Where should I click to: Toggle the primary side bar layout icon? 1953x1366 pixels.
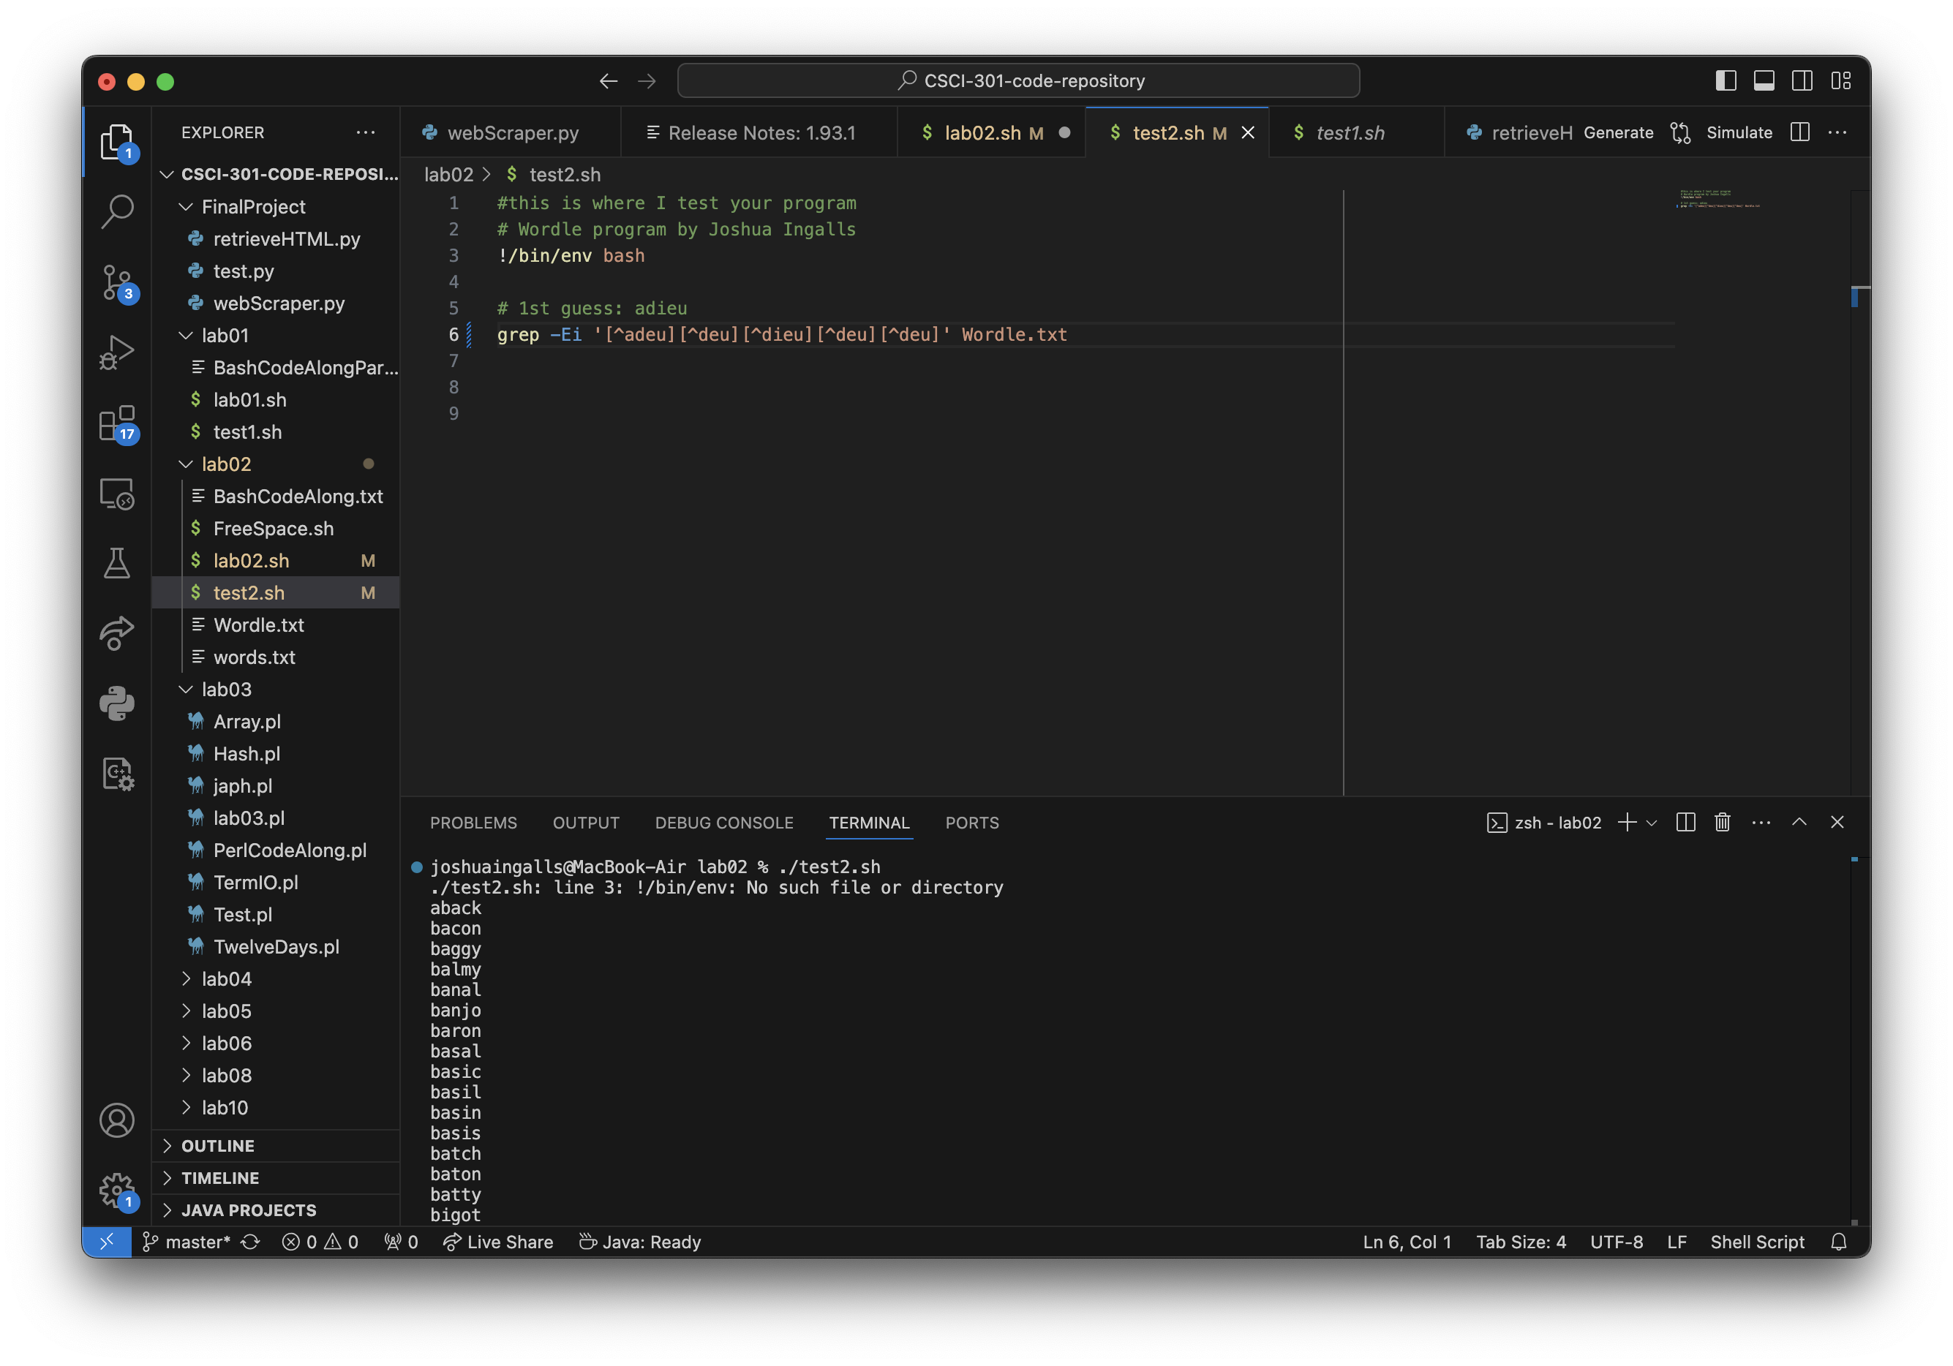pyautogui.click(x=1726, y=80)
